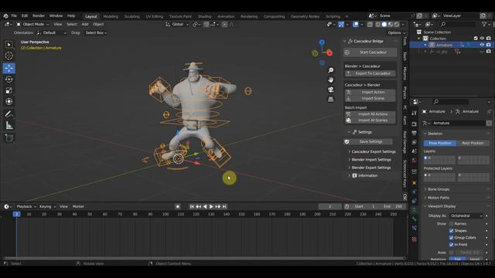
Task: Click the Import Action button
Action: click(370, 92)
